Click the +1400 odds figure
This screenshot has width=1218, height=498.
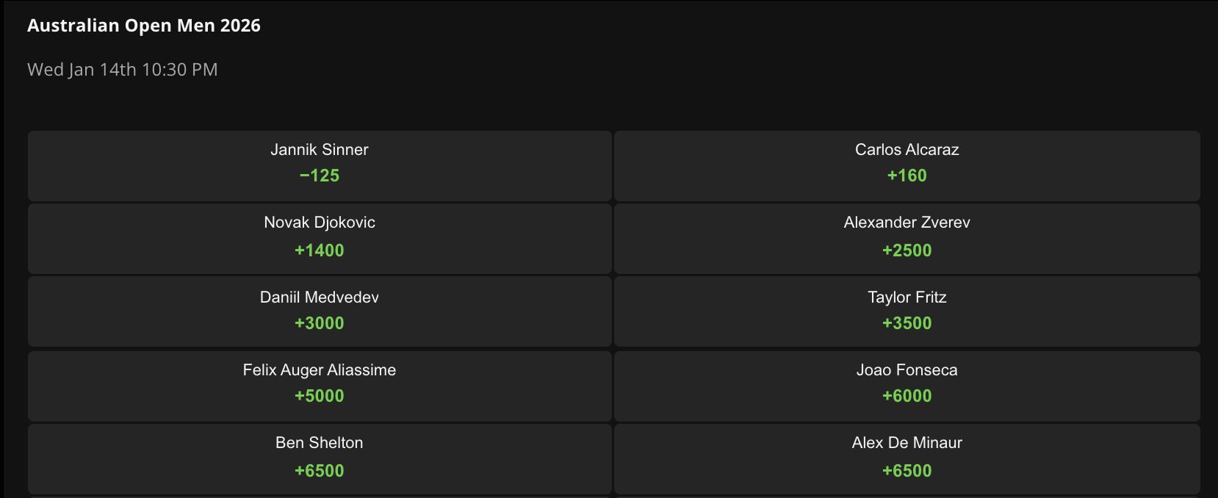[x=320, y=250]
